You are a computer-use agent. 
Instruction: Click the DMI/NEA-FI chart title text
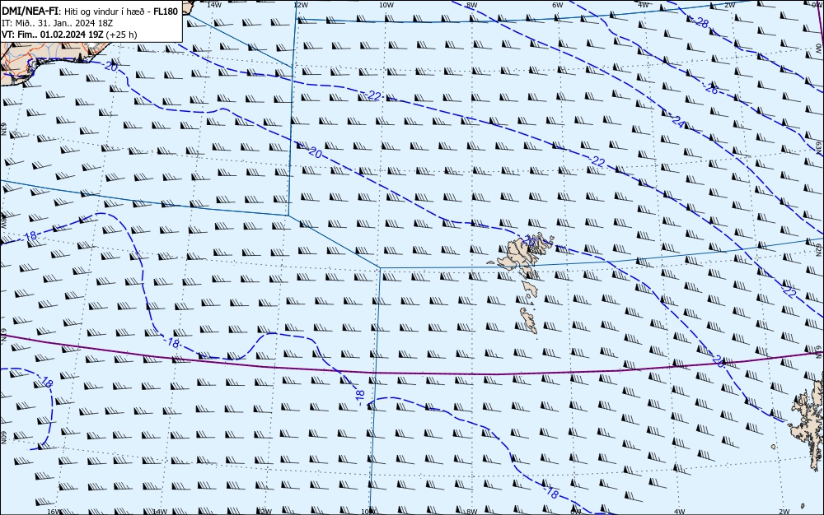click(x=30, y=12)
